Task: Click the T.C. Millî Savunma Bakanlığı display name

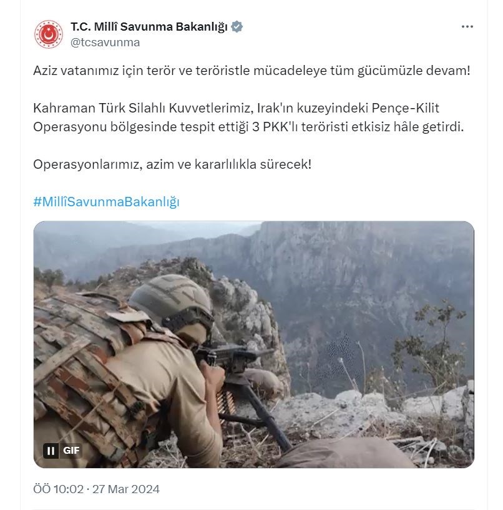Action: pos(149,27)
